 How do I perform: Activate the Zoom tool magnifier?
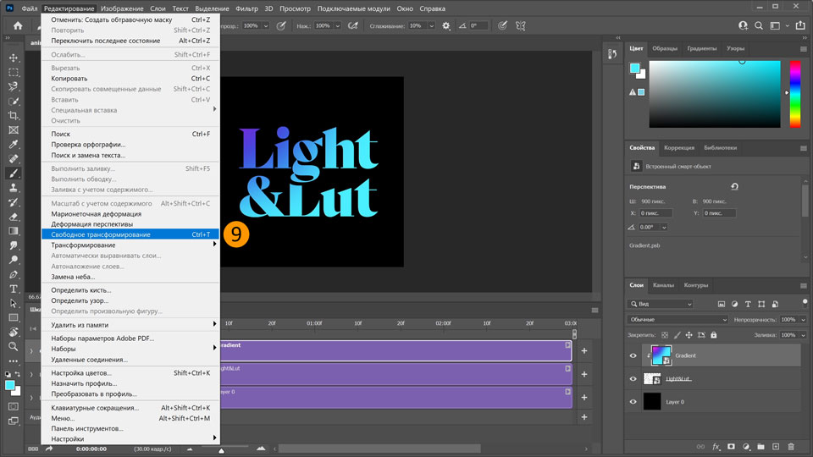click(x=14, y=346)
